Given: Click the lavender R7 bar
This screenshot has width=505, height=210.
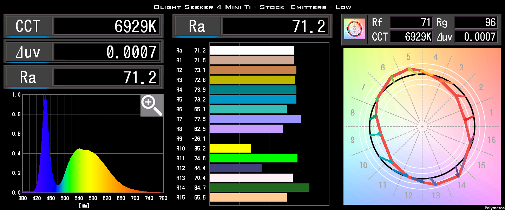Looking at the screenshot, I should click(x=255, y=119).
